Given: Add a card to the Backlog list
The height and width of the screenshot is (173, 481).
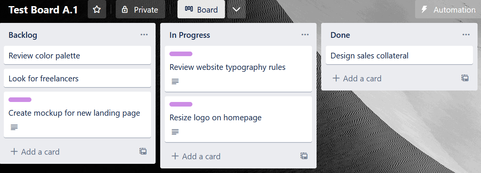Looking at the screenshot, I should tap(35, 152).
